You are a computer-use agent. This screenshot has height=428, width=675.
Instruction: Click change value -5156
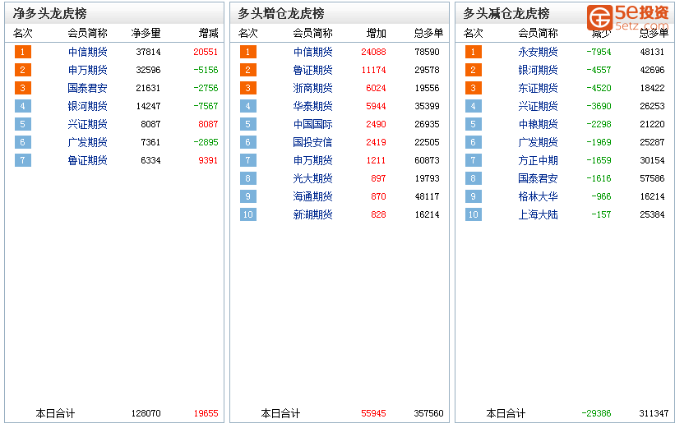click(206, 70)
